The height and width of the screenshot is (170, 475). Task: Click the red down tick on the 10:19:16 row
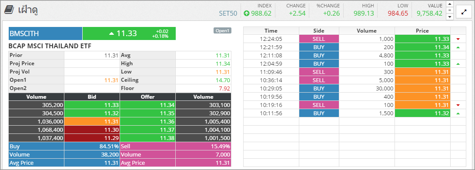pos(458,105)
